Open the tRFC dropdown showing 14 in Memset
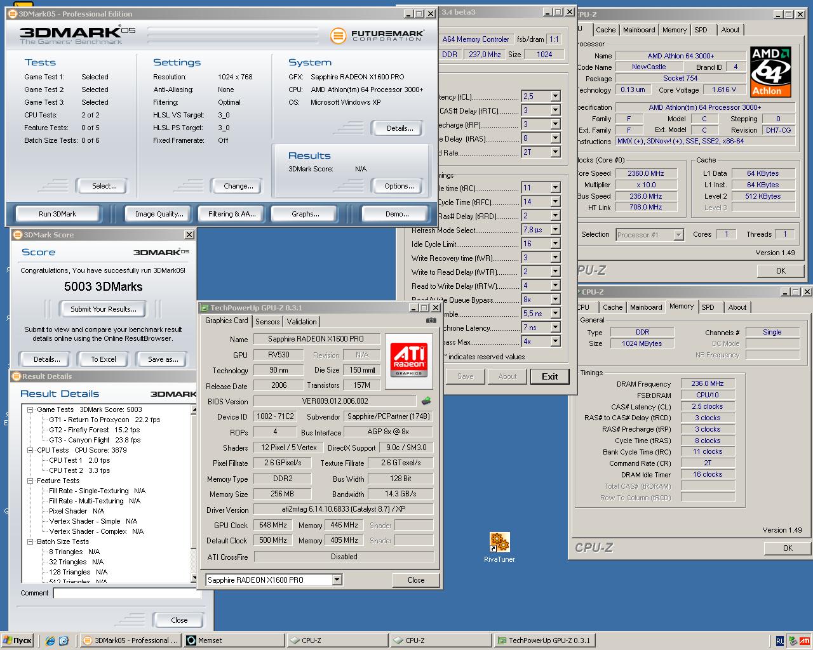 coord(555,202)
